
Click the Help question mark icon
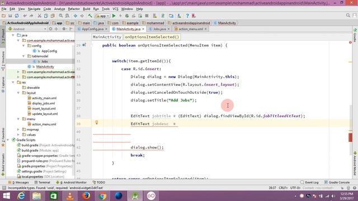pos(187,16)
